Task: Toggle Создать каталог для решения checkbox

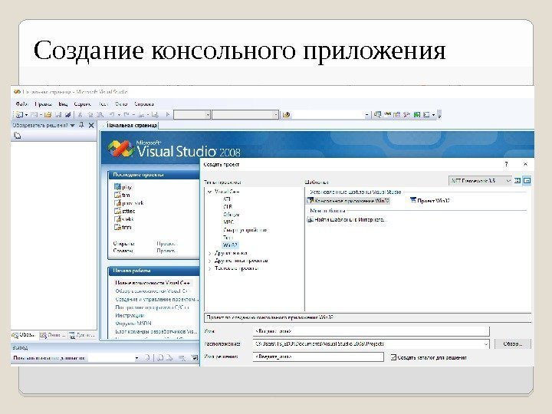Action: click(393, 357)
